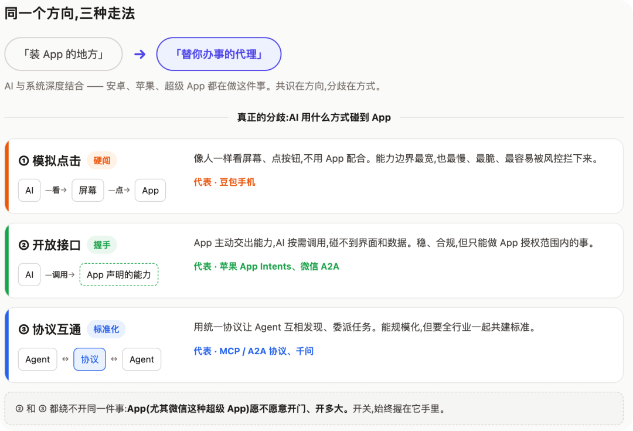
Task: Click the Agent box right of 协议
Action: [x=142, y=359]
